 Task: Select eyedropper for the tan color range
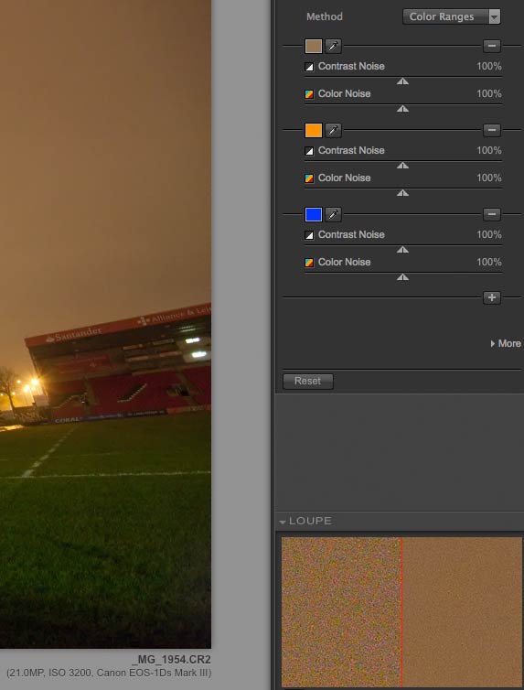point(334,46)
